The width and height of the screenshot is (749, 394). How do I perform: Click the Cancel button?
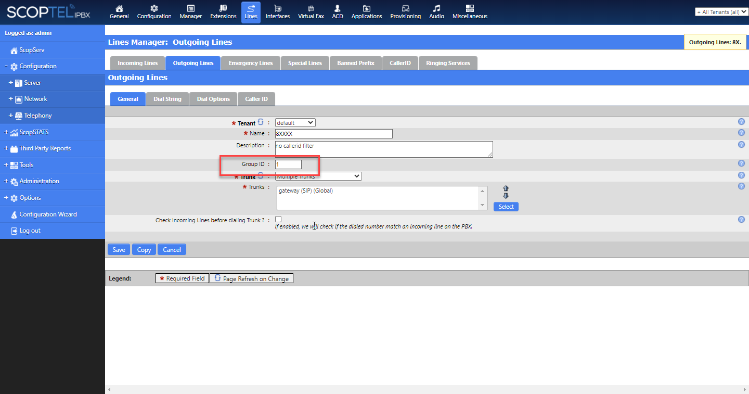pyautogui.click(x=172, y=250)
